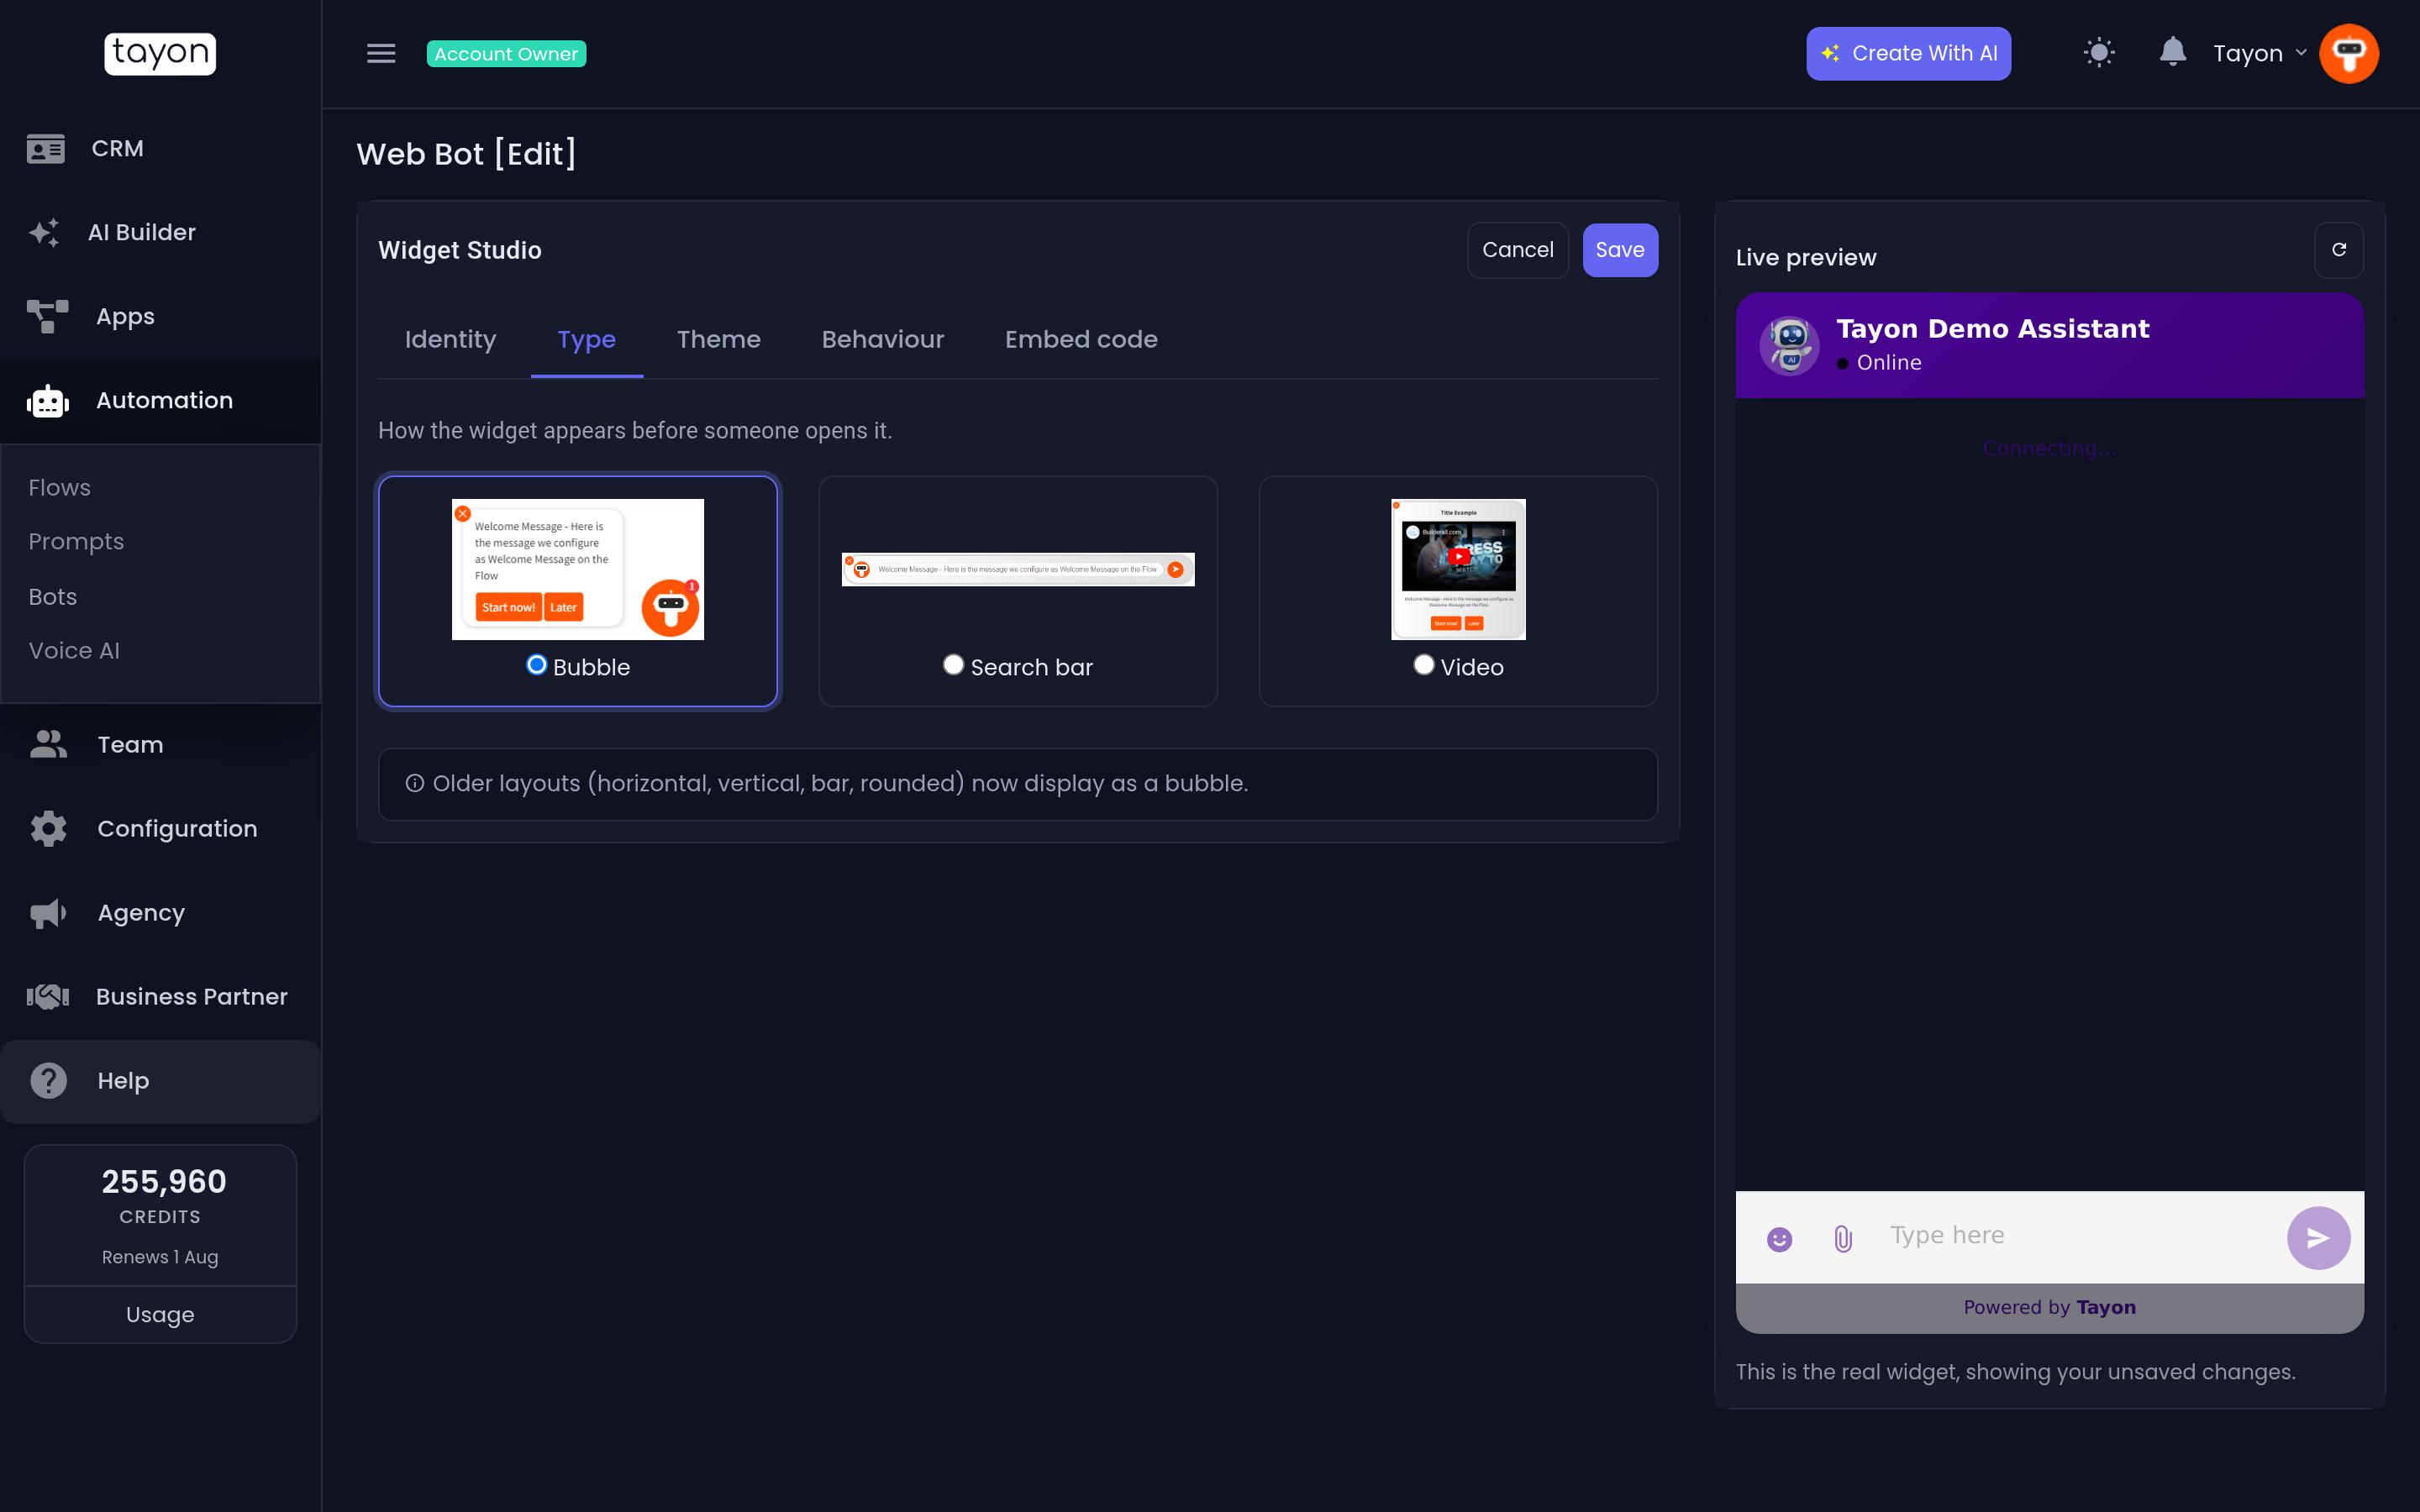Toggle light theme sun icon
Image resolution: width=2420 pixels, height=1512 pixels.
tap(2099, 53)
